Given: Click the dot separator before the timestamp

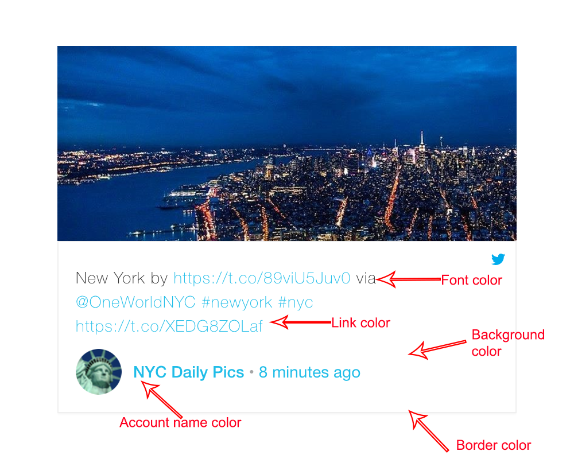Looking at the screenshot, I should [251, 372].
